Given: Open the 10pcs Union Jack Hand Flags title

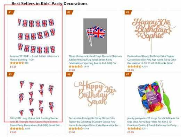Looking at the screenshot, I should (95, 60).
